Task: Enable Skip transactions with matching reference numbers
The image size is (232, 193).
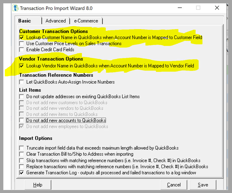Action: 22,161
